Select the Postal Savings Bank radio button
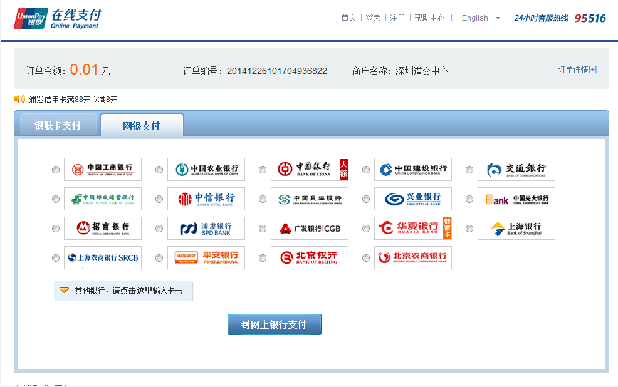The image size is (618, 387). (x=56, y=199)
